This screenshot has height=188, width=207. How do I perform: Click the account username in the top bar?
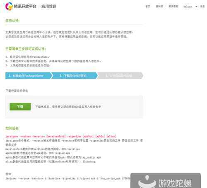coord(188,7)
